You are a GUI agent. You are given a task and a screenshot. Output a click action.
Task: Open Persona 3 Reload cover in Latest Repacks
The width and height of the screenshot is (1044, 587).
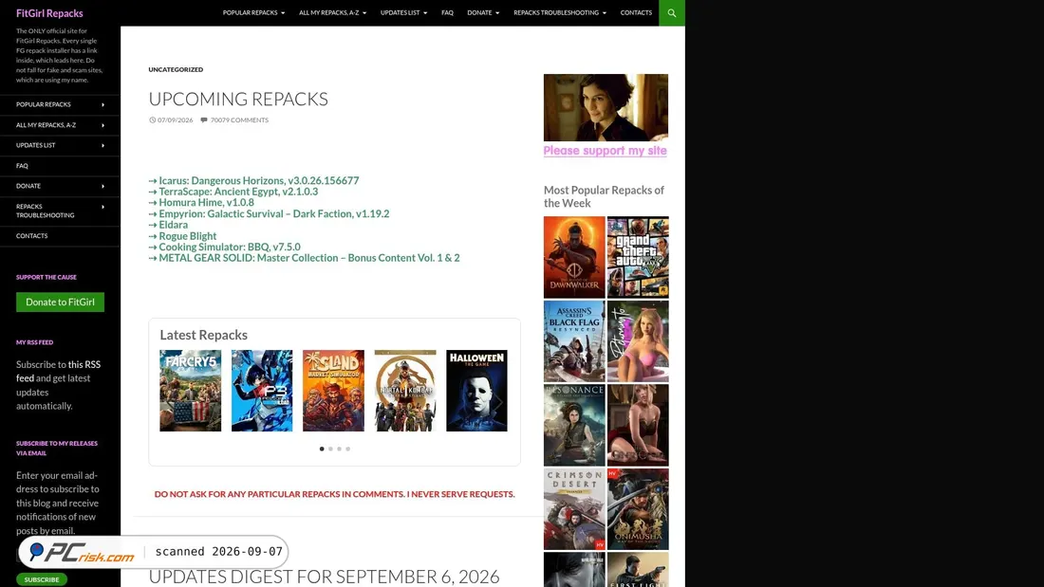(262, 391)
